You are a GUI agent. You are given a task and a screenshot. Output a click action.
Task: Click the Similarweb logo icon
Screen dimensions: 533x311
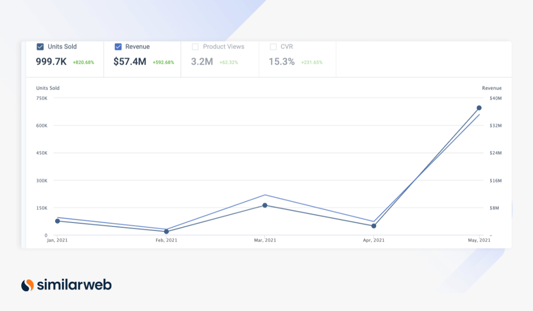tap(27, 285)
